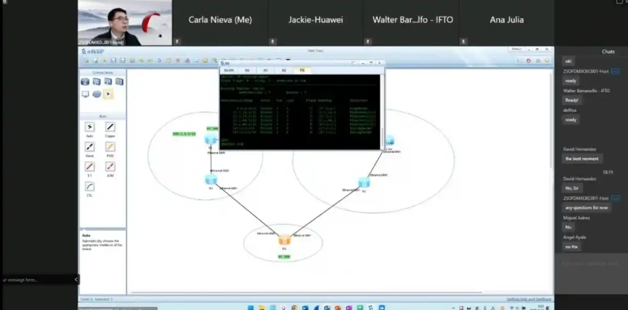Select the PC end-device category icon
Screen dimensions: 628x310
click(x=85, y=94)
